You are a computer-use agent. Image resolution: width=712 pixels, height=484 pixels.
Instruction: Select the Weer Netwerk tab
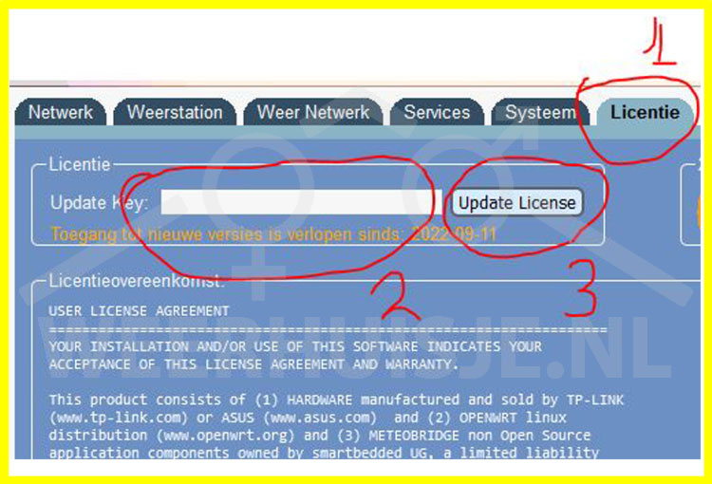[x=313, y=112]
